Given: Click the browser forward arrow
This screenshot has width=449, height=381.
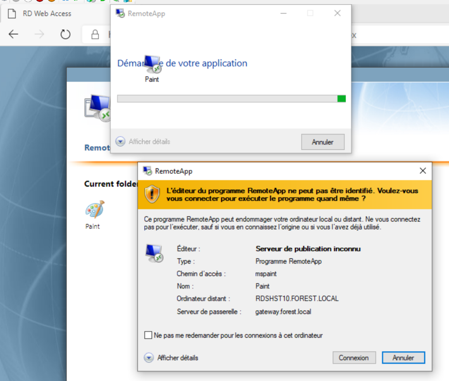Looking at the screenshot, I should 39,34.
